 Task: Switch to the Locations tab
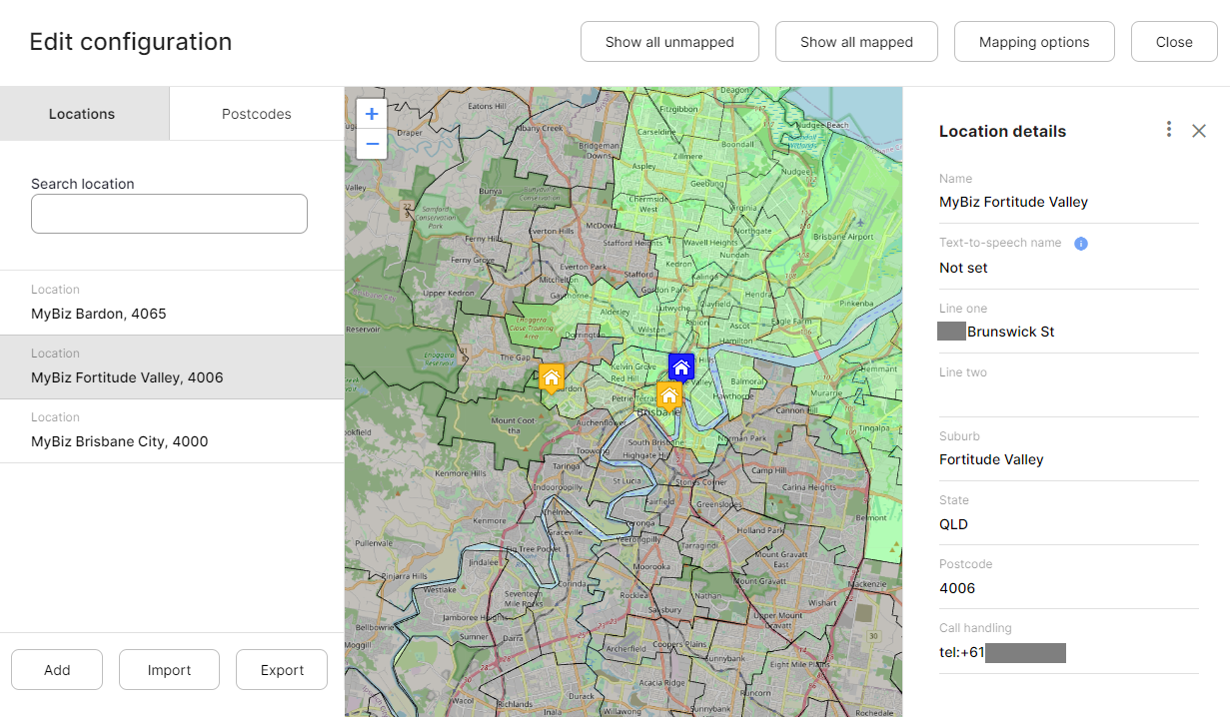tap(82, 114)
